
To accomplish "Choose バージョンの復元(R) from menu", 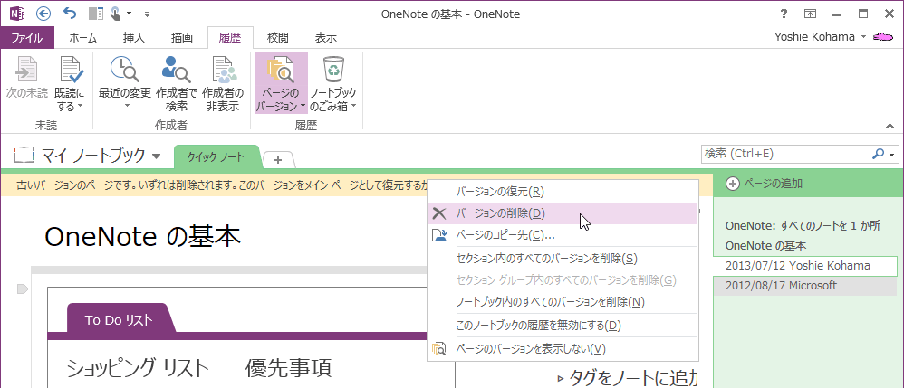I will (x=563, y=191).
